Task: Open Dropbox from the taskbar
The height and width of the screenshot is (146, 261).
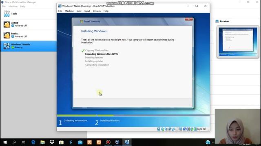Action: [52, 142]
